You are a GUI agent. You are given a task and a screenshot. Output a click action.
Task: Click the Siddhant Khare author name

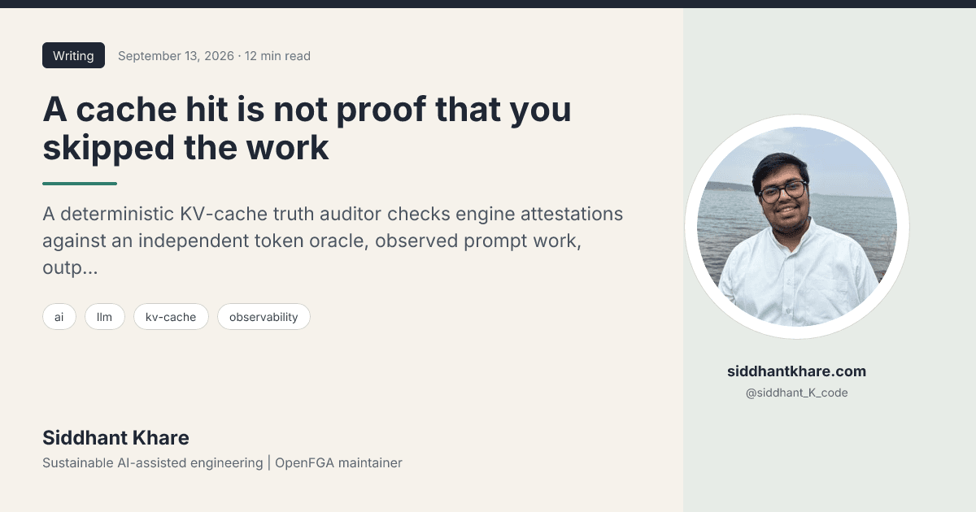115,438
